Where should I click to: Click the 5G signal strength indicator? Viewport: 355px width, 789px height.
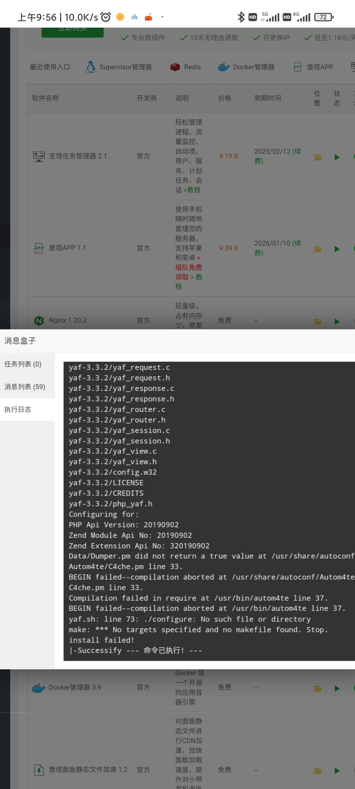coord(270,17)
